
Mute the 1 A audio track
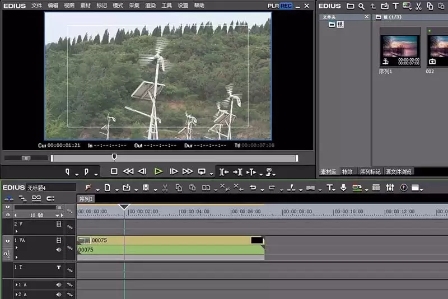[x=59, y=284]
